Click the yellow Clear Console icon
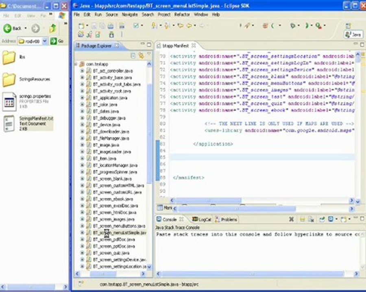 click(302, 219)
